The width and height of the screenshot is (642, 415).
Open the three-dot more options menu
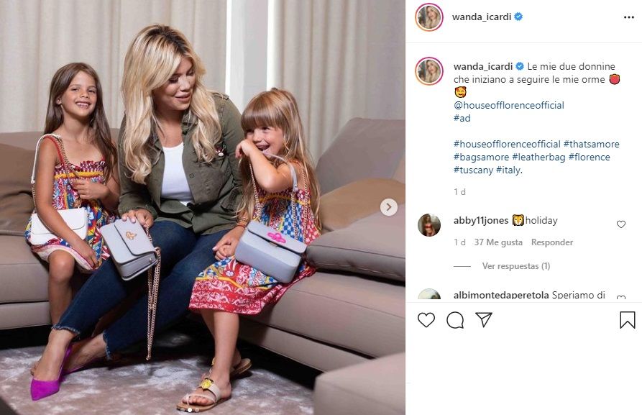629,17
